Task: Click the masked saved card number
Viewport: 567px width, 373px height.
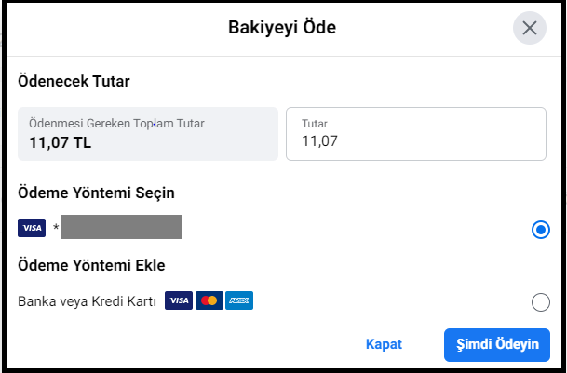Action: point(121,228)
